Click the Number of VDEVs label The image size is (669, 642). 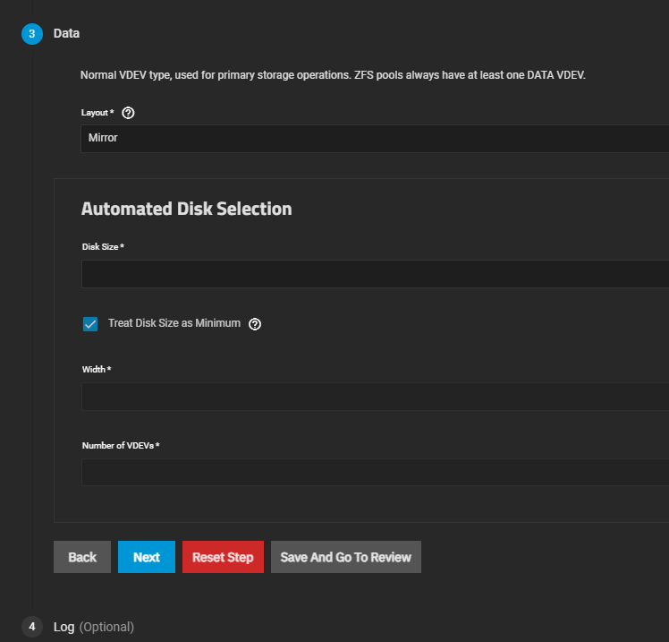(x=121, y=446)
